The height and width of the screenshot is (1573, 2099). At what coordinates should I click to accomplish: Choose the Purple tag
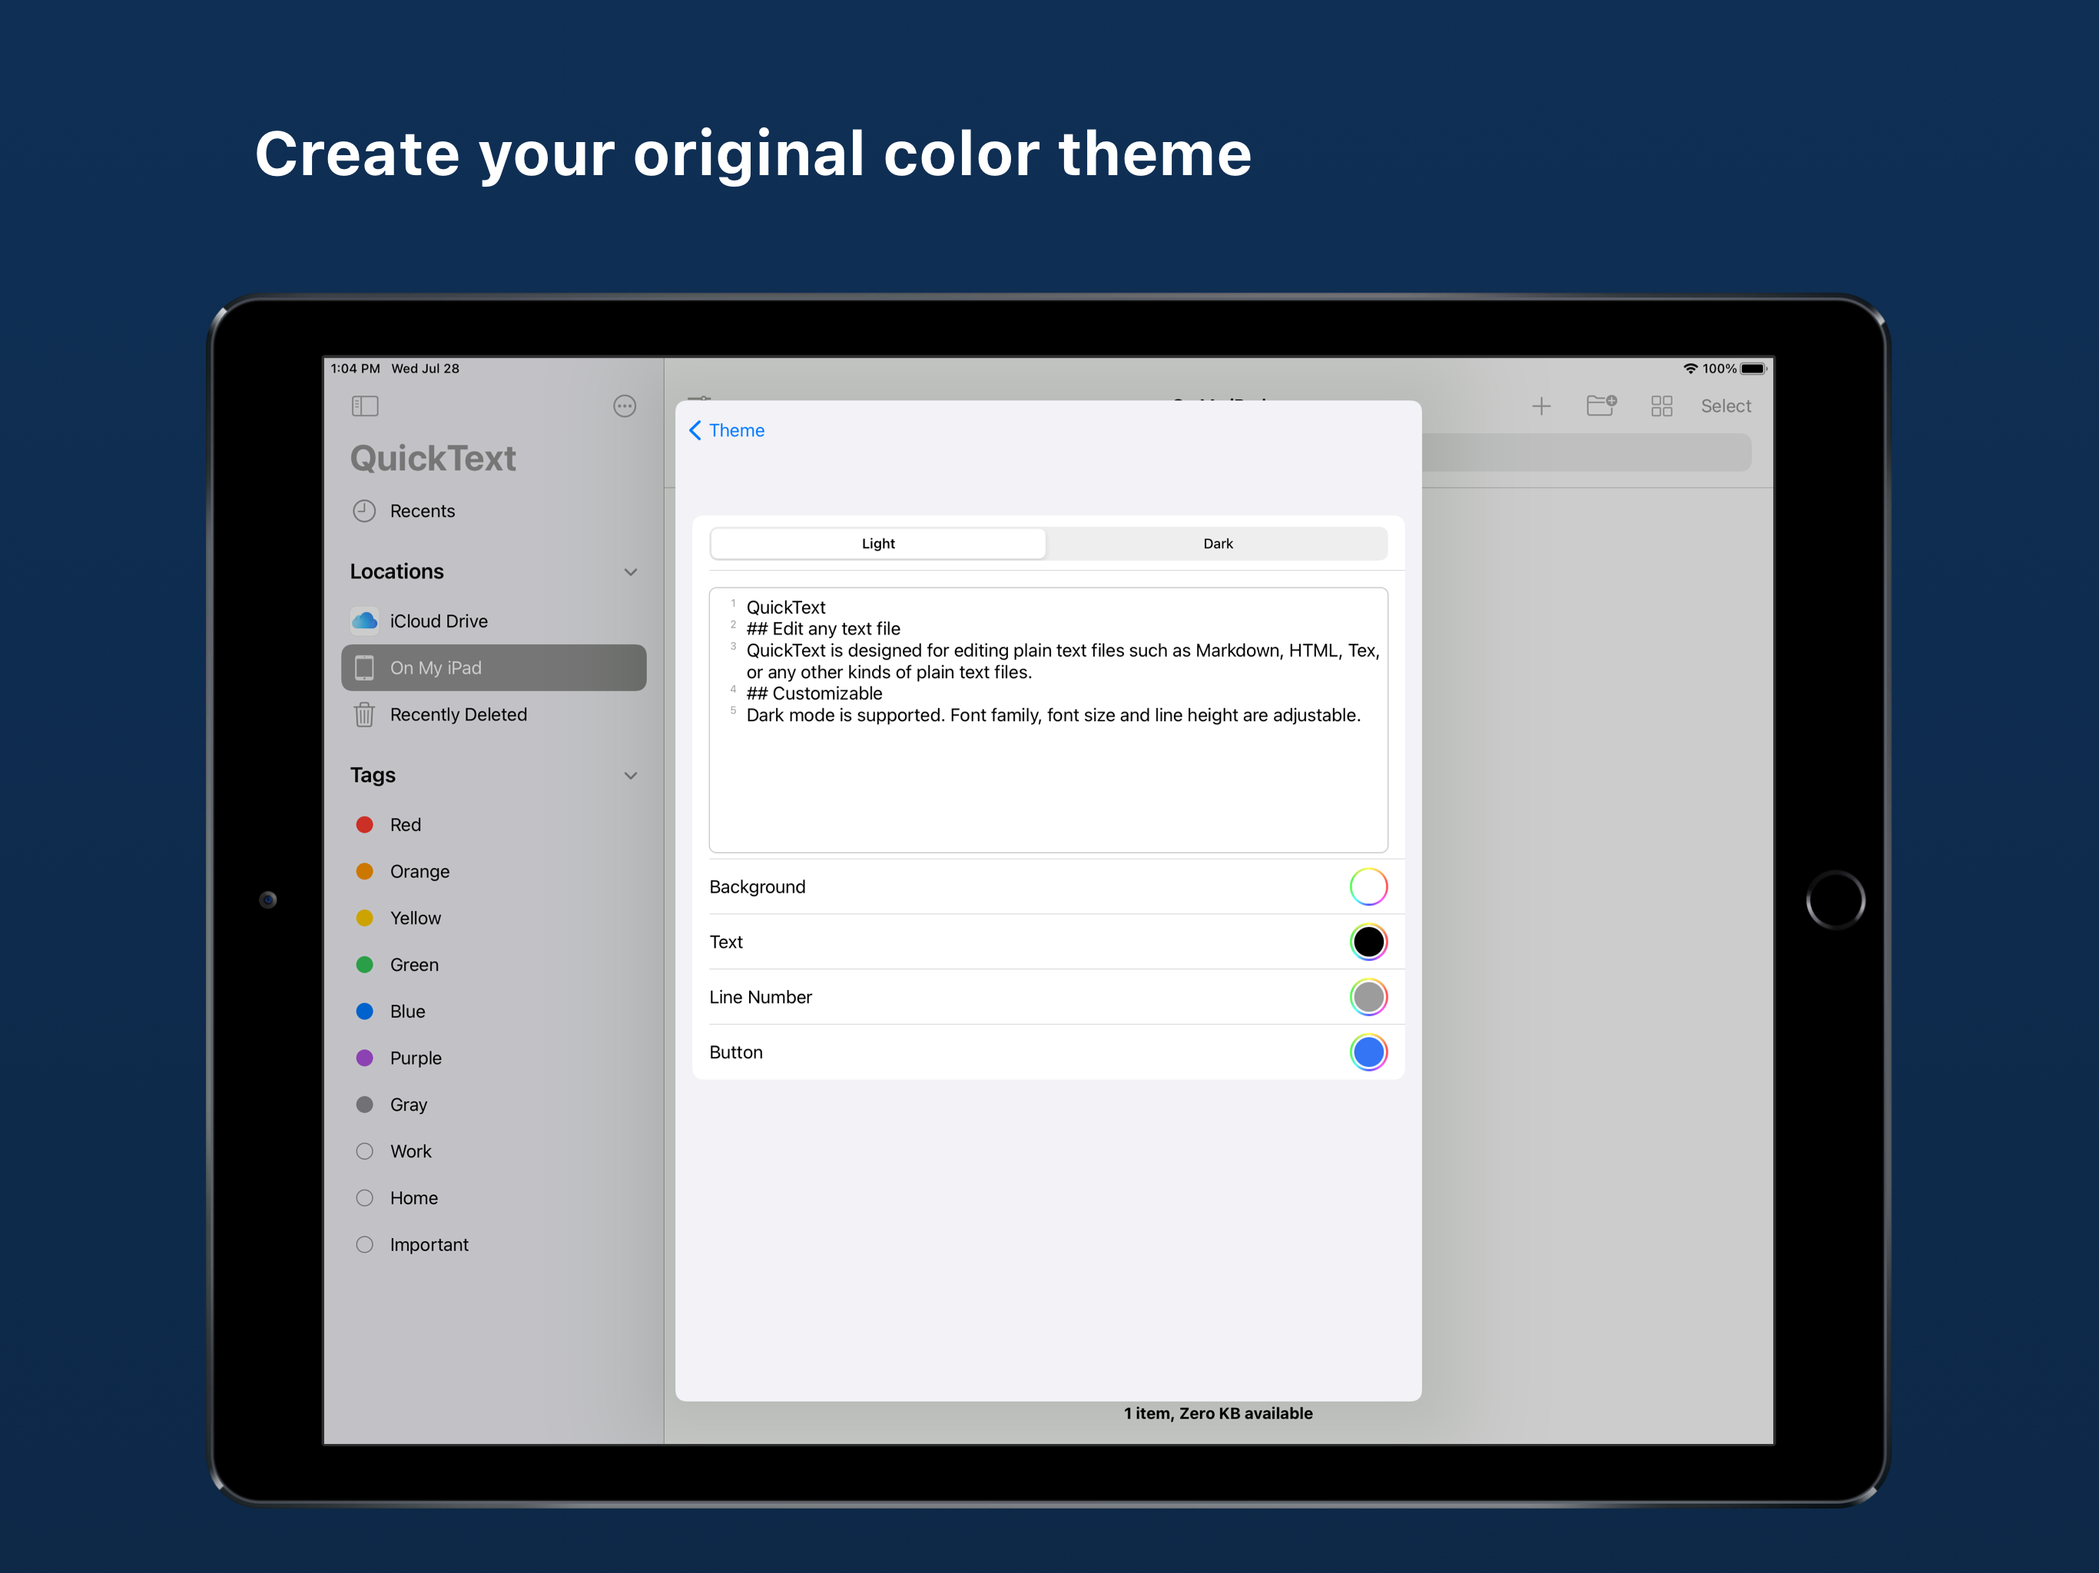[416, 1058]
